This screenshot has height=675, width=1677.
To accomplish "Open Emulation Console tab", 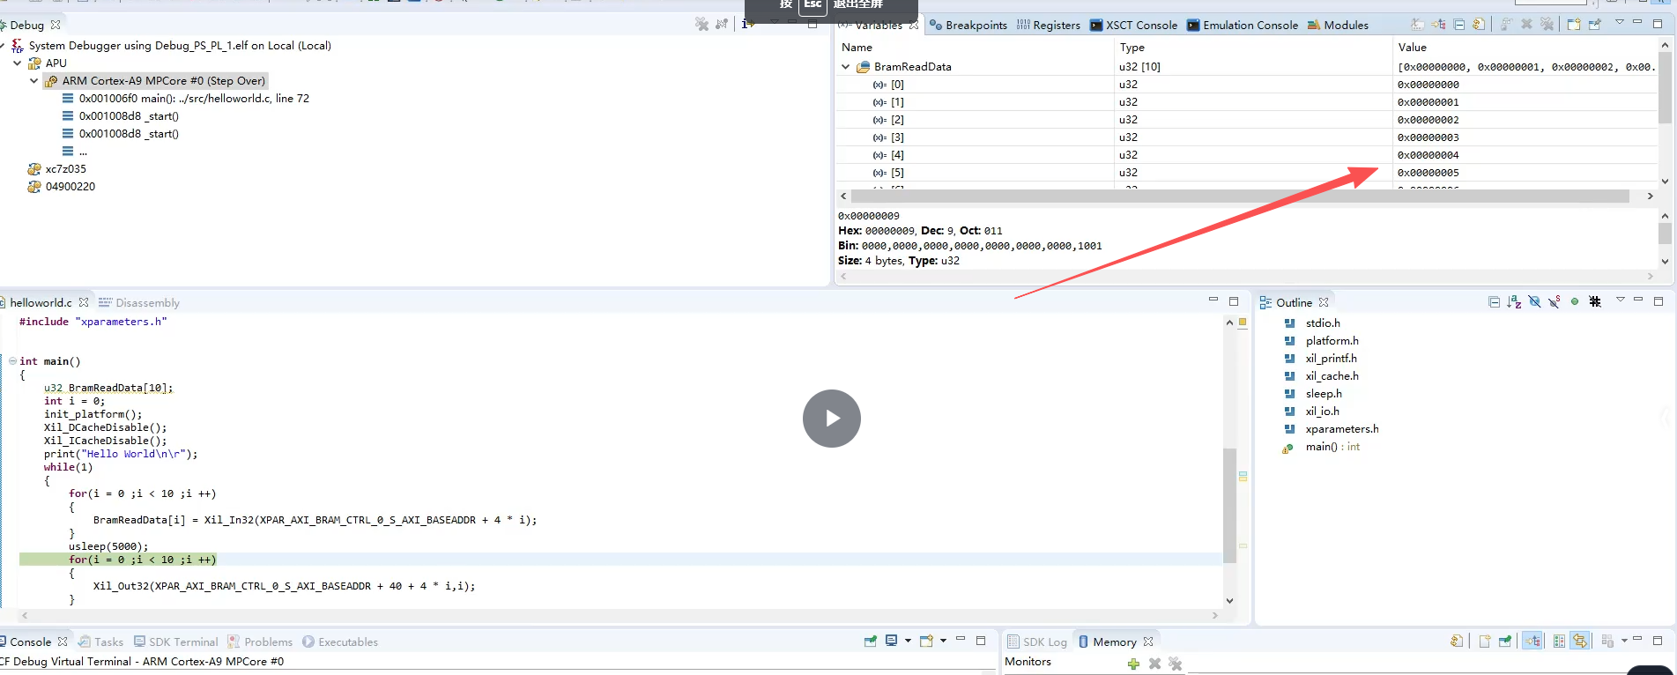I will tap(1243, 25).
